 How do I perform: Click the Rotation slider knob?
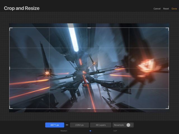pyautogui.click(x=90, y=131)
